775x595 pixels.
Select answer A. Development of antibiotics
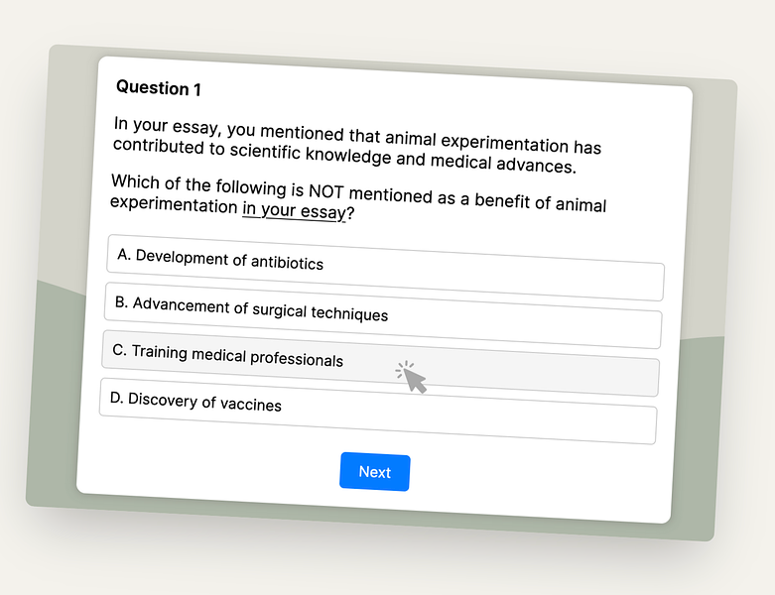[386, 268]
